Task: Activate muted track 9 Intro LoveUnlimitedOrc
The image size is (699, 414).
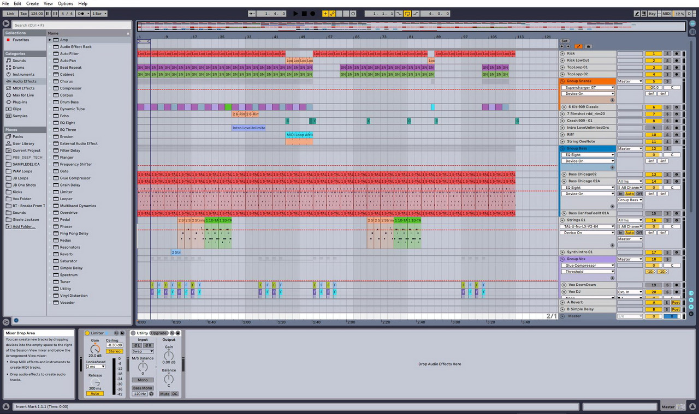Action: click(x=654, y=128)
